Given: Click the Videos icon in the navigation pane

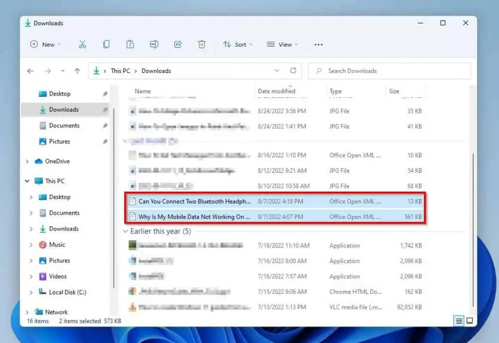Looking at the screenshot, I should click(43, 276).
